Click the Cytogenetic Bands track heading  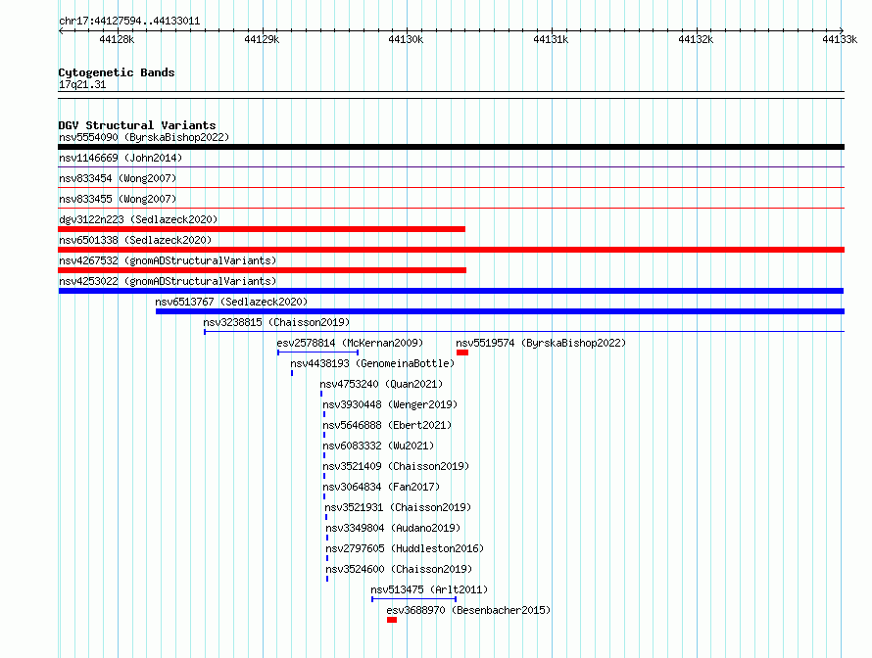[117, 72]
